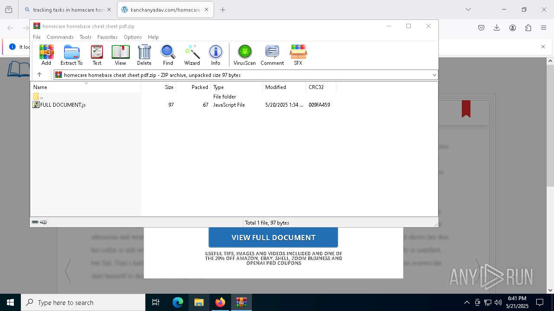The width and height of the screenshot is (554, 311).
Task: Close the kanchanyadav.com browser tab
Action: pos(206,10)
